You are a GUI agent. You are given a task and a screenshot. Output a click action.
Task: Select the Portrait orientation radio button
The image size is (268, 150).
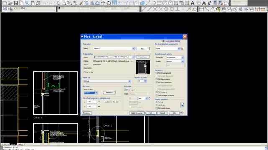tap(157, 102)
